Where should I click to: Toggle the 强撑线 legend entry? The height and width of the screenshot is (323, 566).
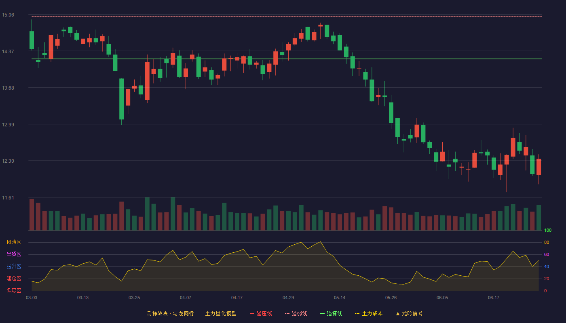pyautogui.click(x=331, y=313)
